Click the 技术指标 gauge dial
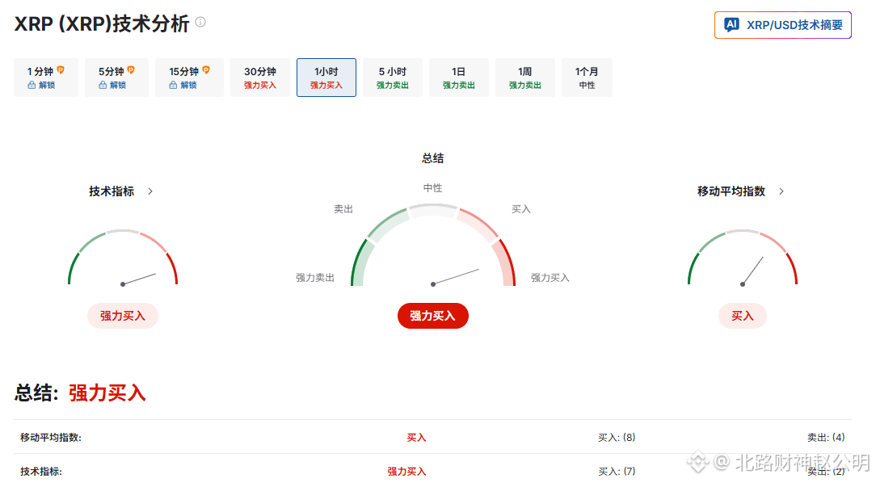The height and width of the screenshot is (483, 876). pos(123,258)
